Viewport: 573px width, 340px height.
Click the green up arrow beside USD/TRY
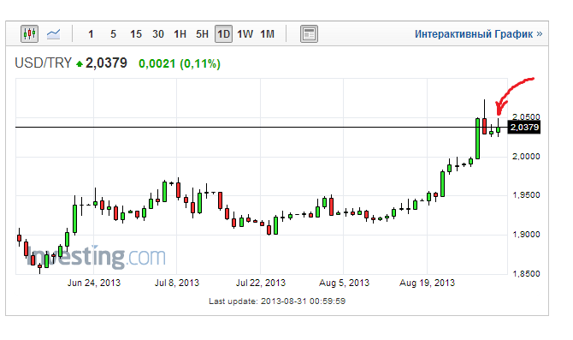80,64
